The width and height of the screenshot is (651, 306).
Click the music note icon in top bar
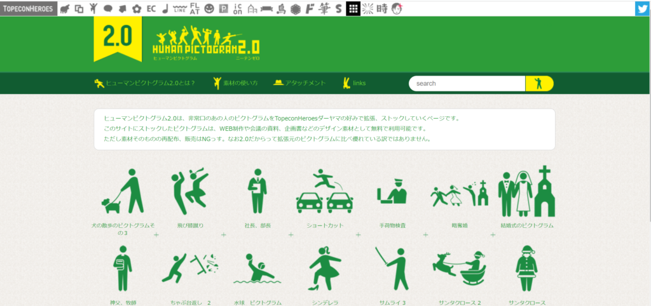(x=165, y=9)
